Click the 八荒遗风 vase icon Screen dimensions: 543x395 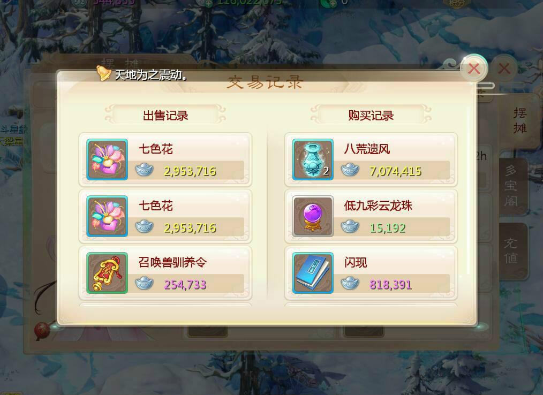[313, 159]
